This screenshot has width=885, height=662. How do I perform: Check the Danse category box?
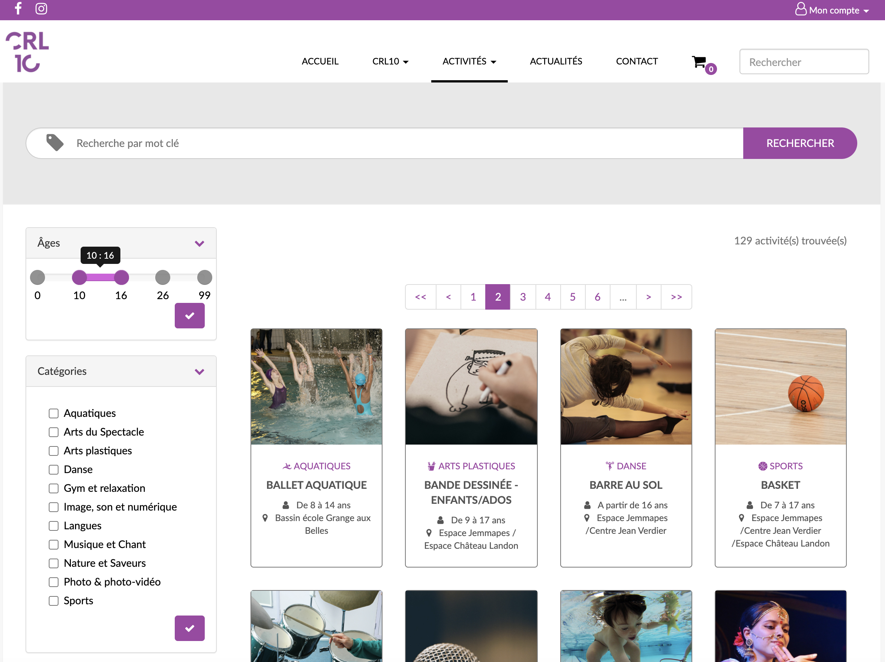tap(54, 470)
